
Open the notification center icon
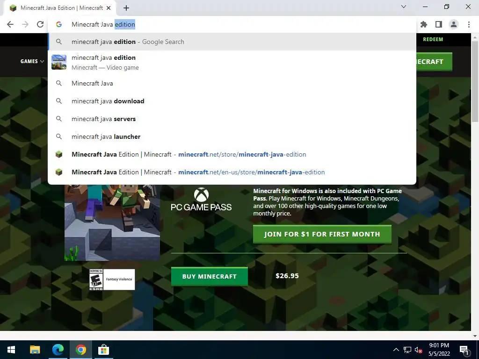click(464, 350)
